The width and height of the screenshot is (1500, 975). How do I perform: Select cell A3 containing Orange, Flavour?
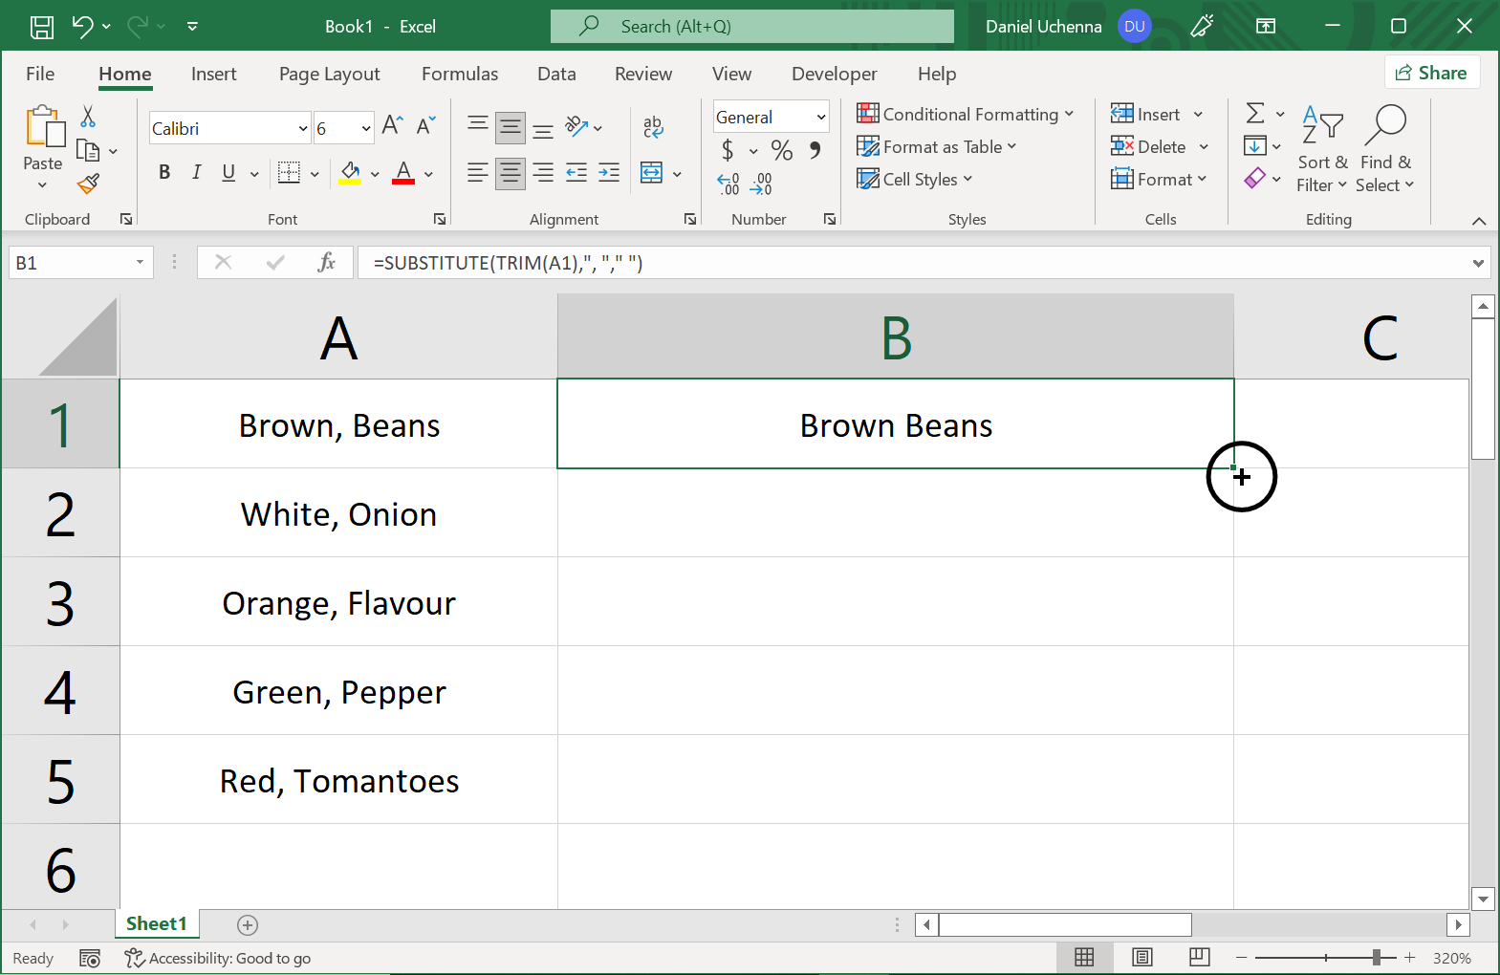pyautogui.click(x=338, y=603)
